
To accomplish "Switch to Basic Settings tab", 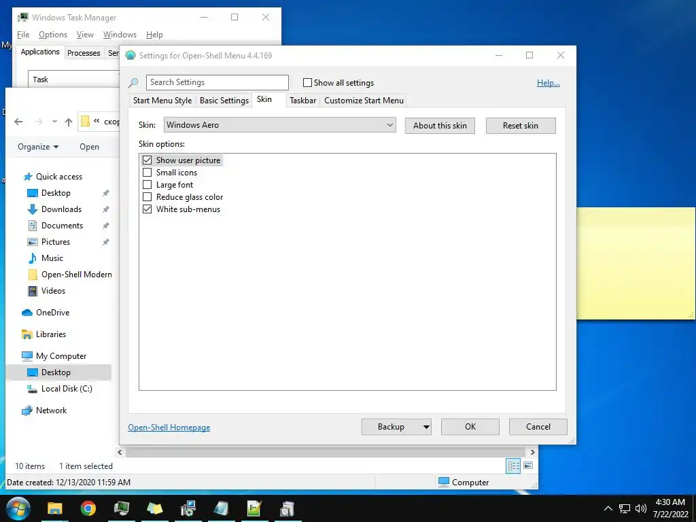I will 224,101.
